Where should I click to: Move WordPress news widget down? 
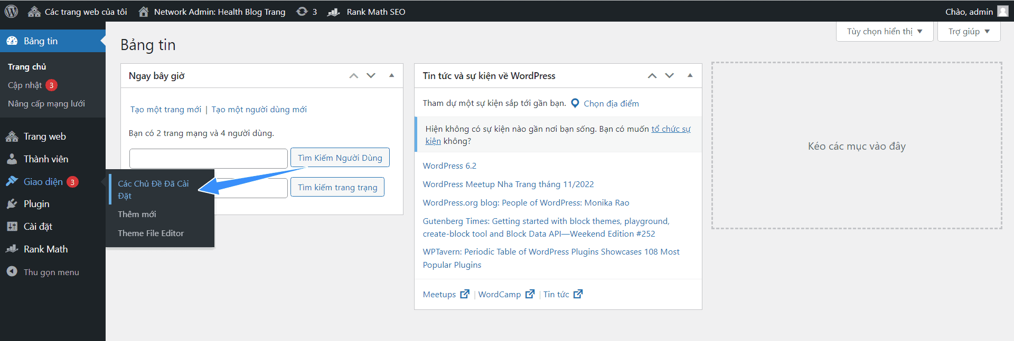[x=670, y=76]
